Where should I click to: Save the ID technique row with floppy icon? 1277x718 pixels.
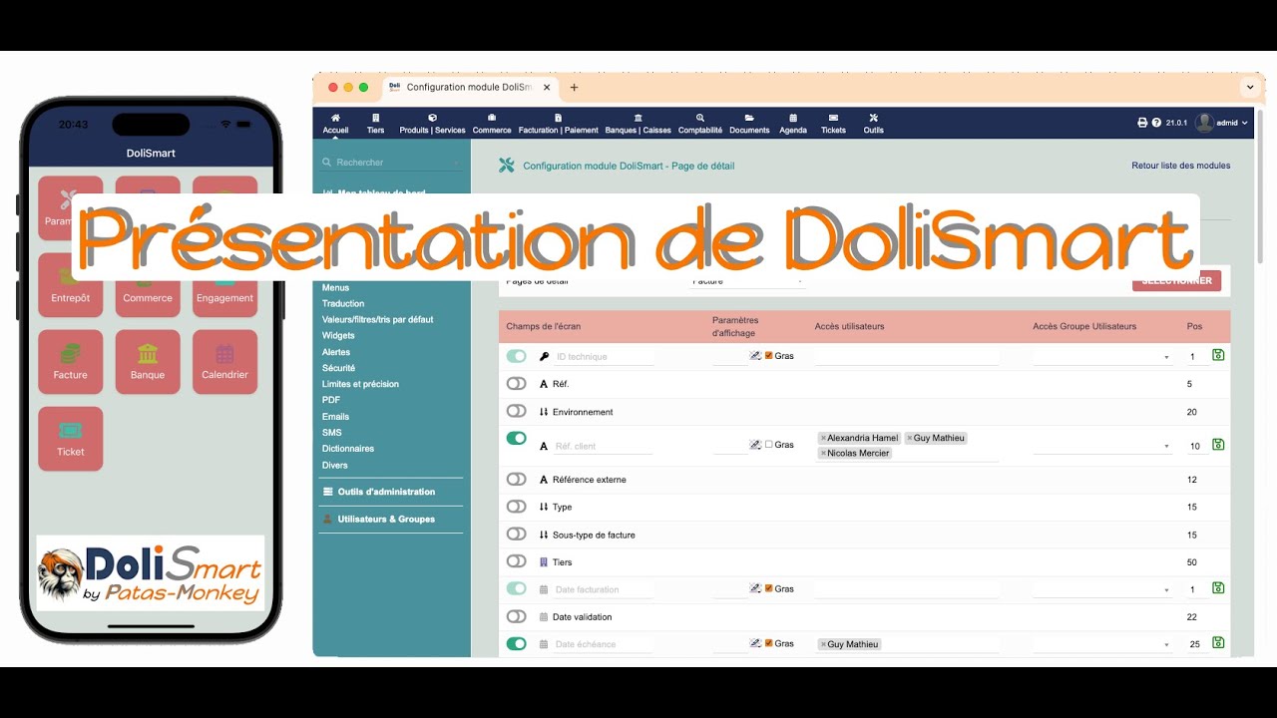pos(1218,355)
